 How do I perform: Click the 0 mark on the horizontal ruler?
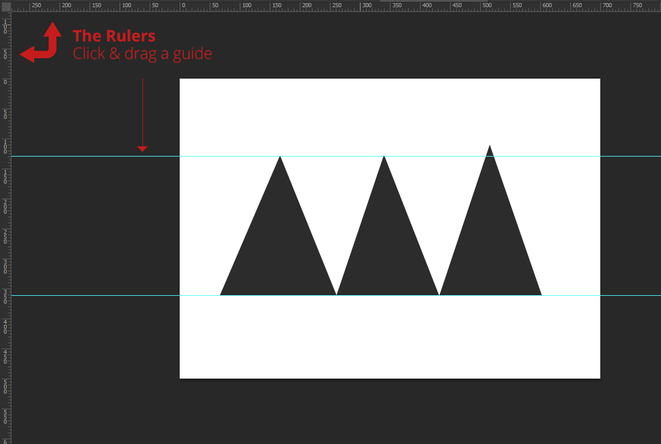183,6
